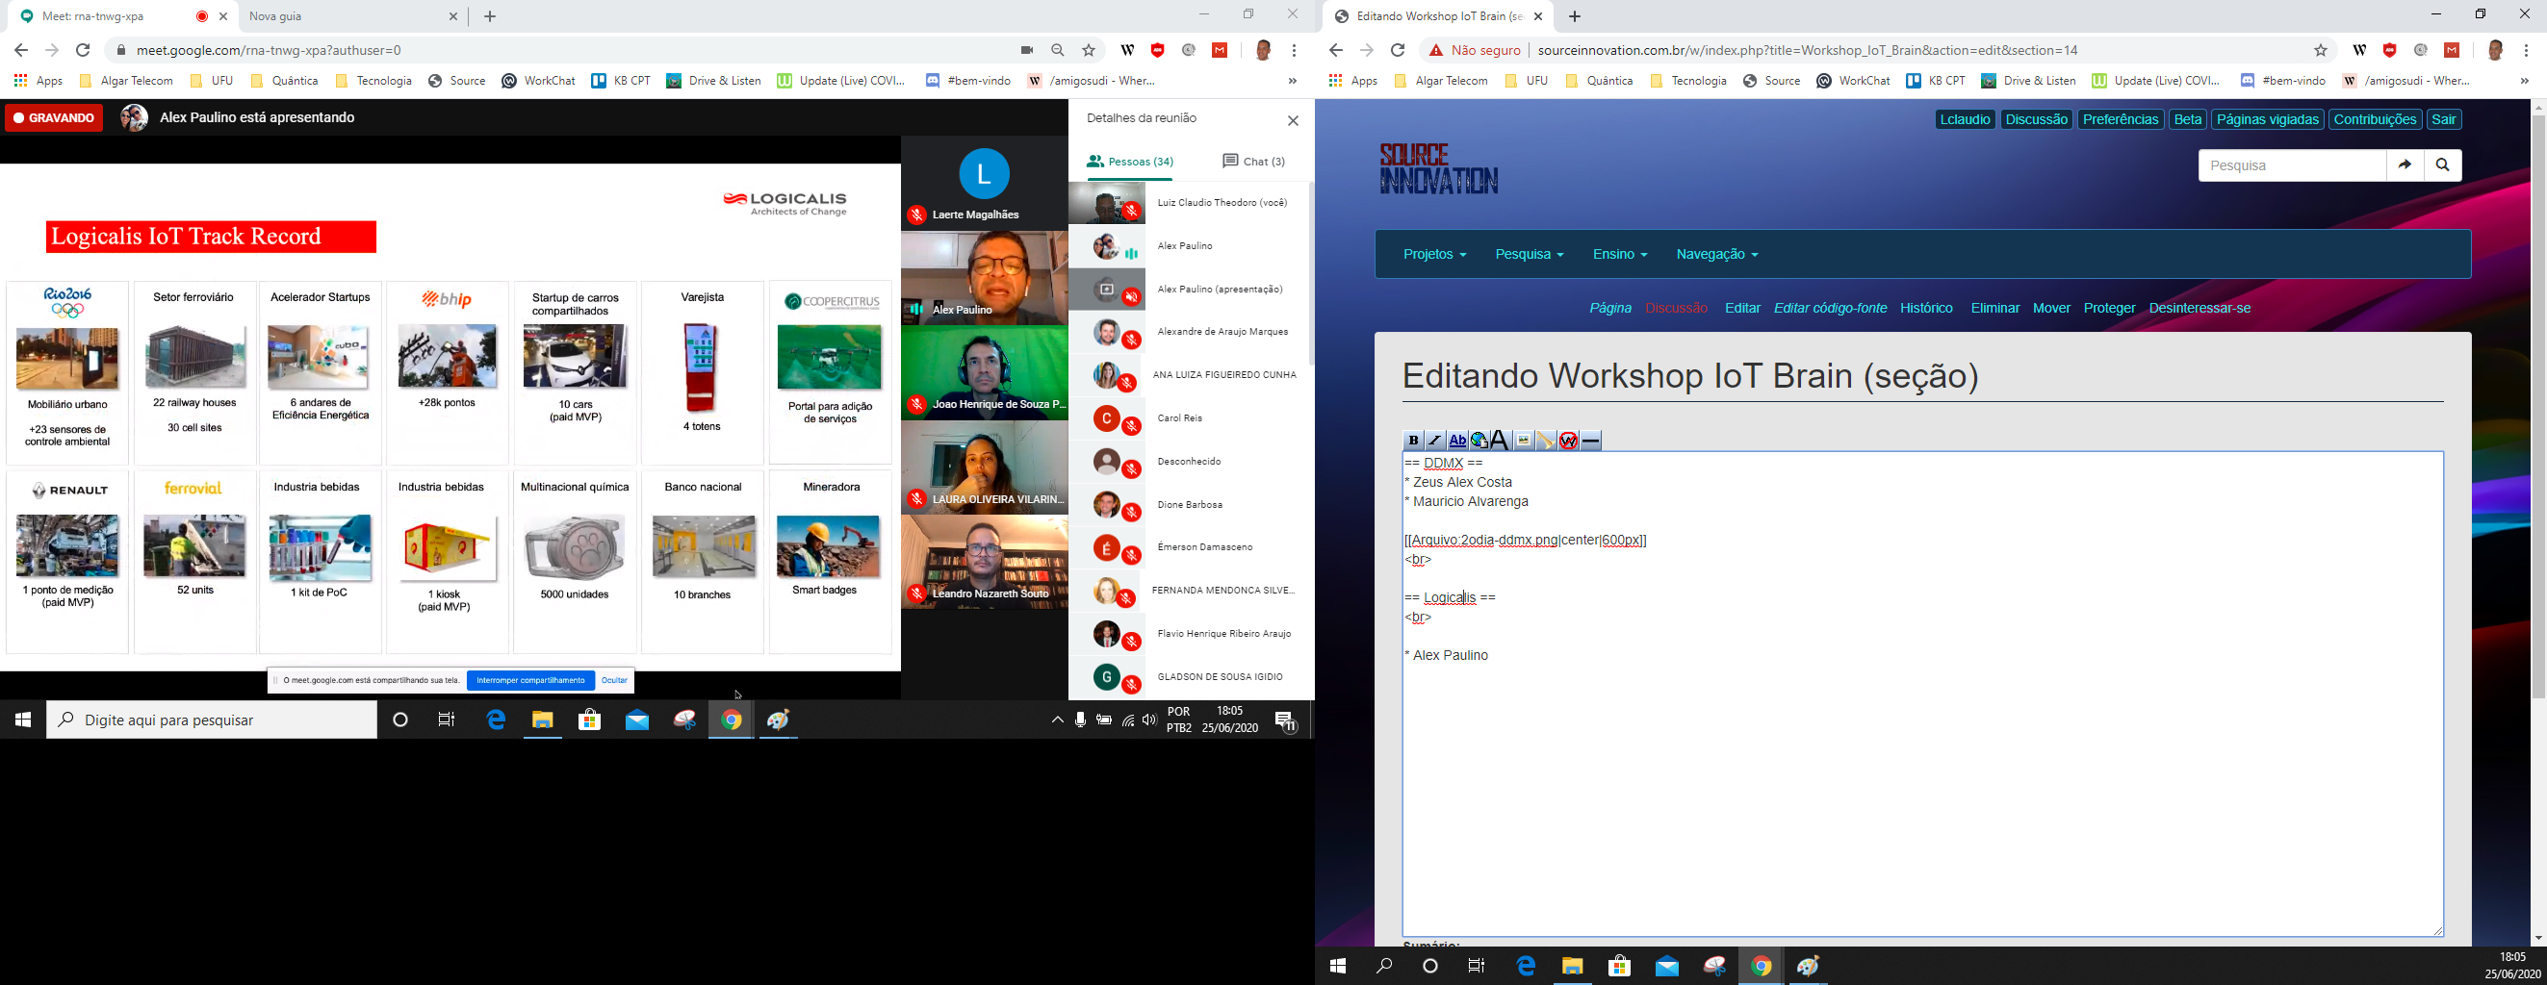Screen dimensions: 2547x985
Task: Click the wiki search magnifier button
Action: coord(2442,165)
